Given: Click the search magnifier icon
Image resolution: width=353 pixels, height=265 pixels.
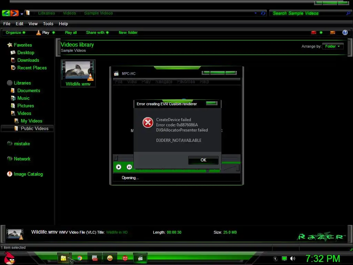Looking at the screenshot, I should click(x=348, y=13).
